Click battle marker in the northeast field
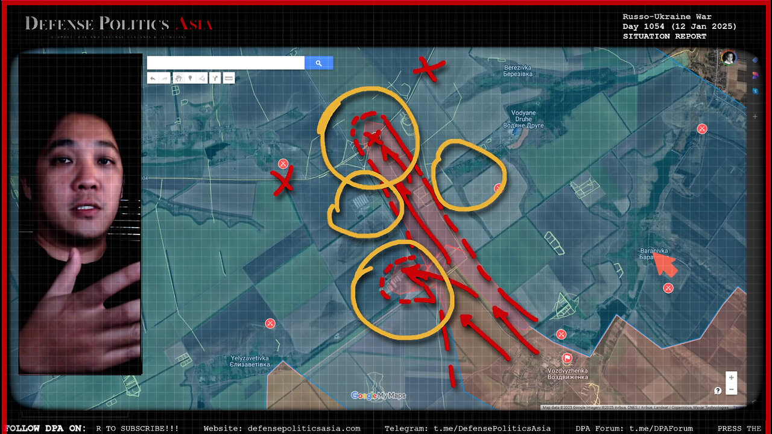The height and width of the screenshot is (434, 772). pyautogui.click(x=702, y=128)
